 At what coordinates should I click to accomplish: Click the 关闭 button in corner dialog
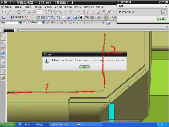pos(161,19)
